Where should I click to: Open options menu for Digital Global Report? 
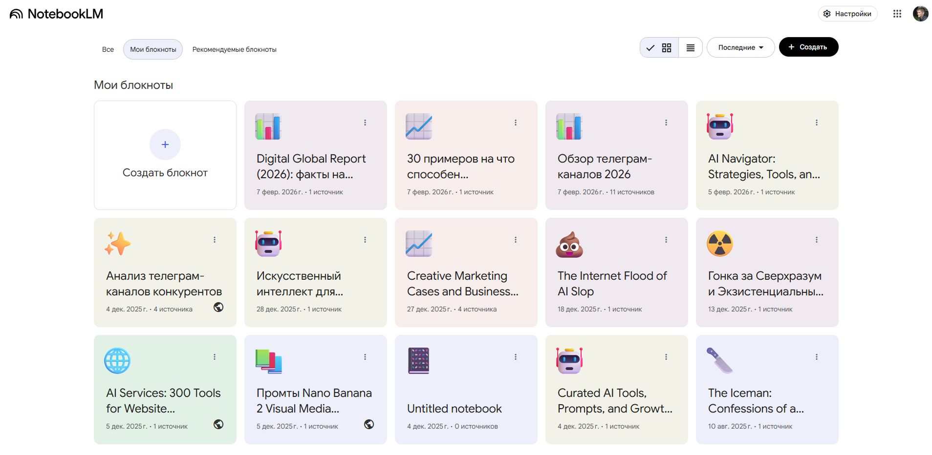click(365, 123)
